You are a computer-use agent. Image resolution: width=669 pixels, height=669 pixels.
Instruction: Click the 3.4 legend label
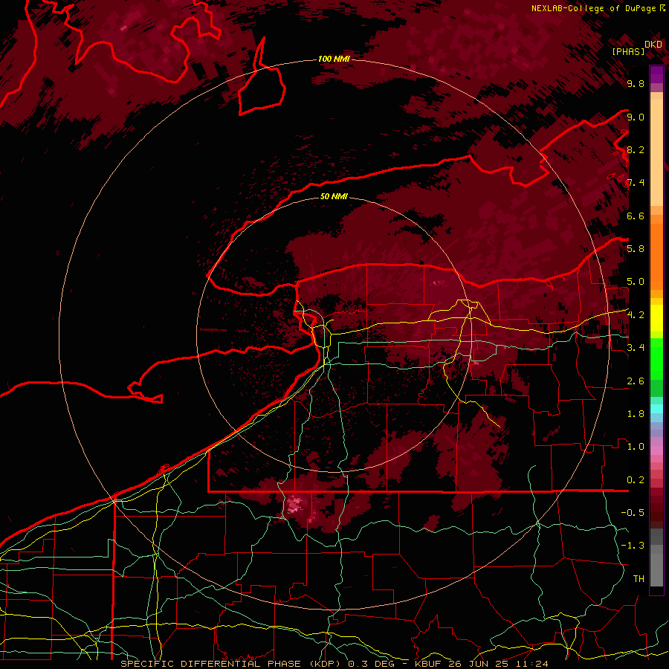pyautogui.click(x=636, y=348)
